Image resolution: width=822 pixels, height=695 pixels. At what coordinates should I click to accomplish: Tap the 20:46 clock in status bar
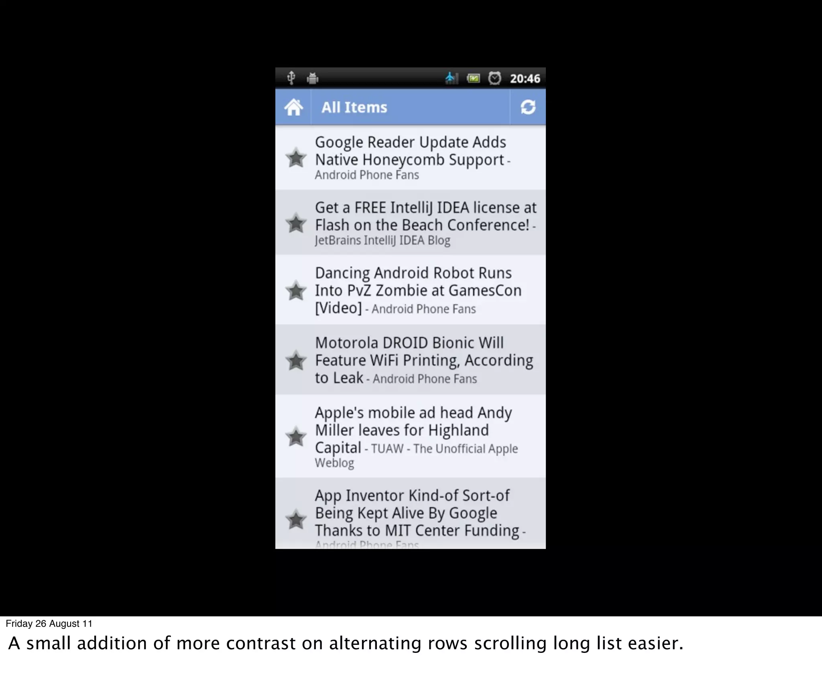pyautogui.click(x=525, y=79)
